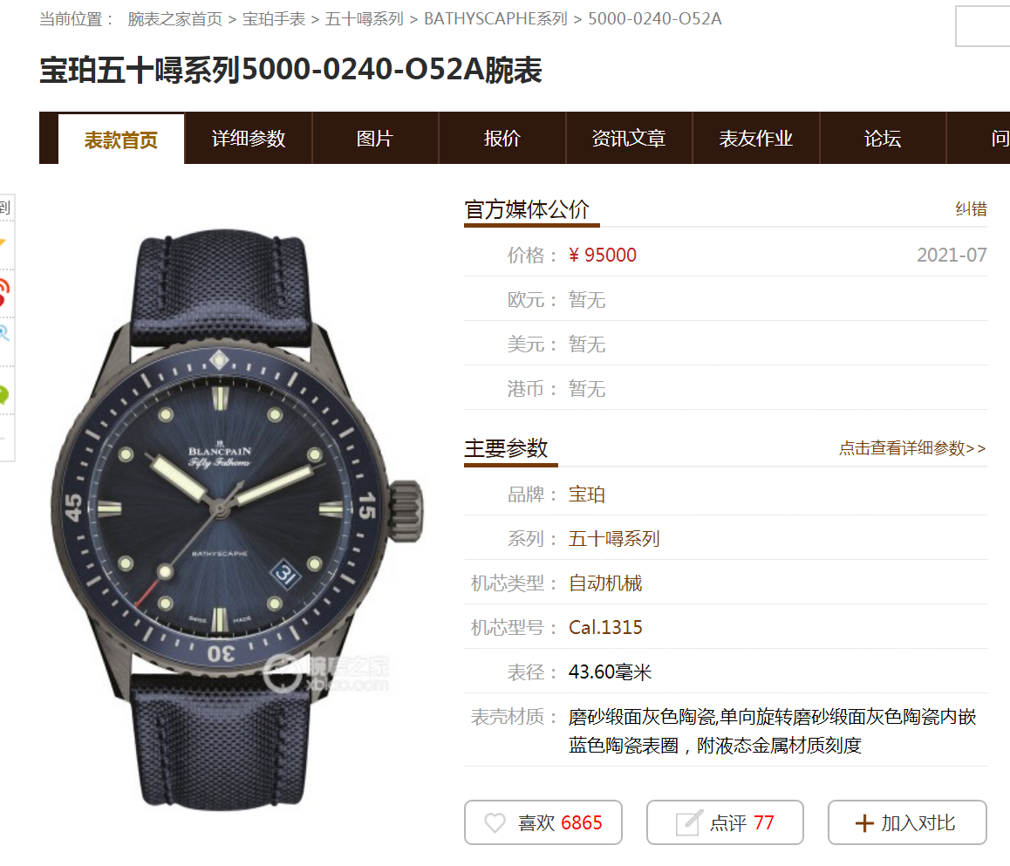Click 点击查看详细参数 link
This screenshot has width=1010, height=866.
[912, 448]
